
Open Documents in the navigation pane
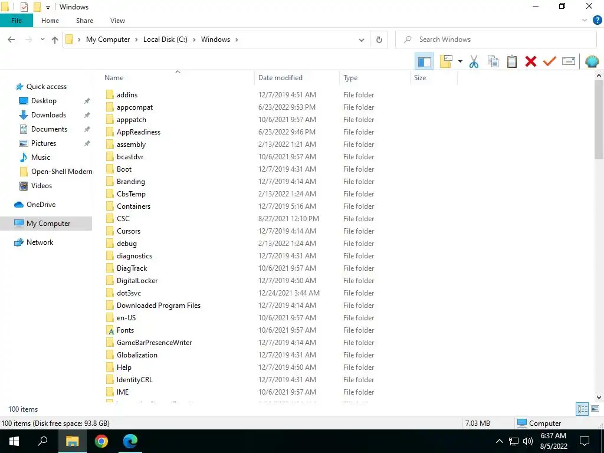tap(49, 129)
